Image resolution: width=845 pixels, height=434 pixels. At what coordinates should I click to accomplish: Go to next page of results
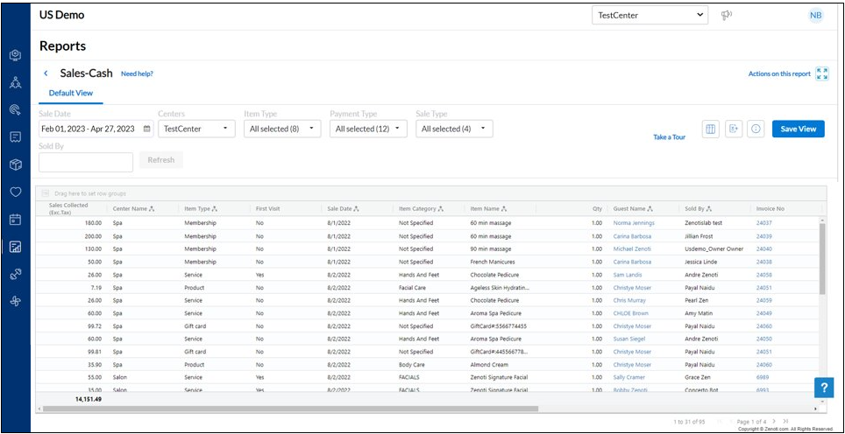coord(774,421)
